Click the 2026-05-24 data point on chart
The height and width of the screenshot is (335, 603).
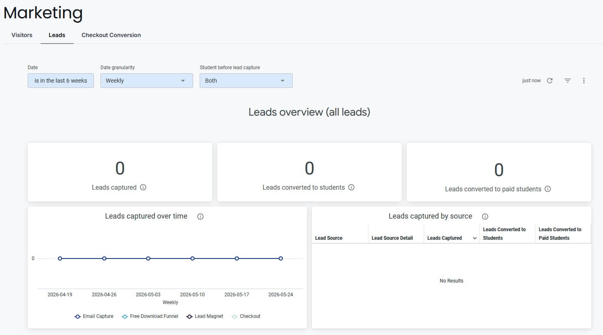pos(281,258)
